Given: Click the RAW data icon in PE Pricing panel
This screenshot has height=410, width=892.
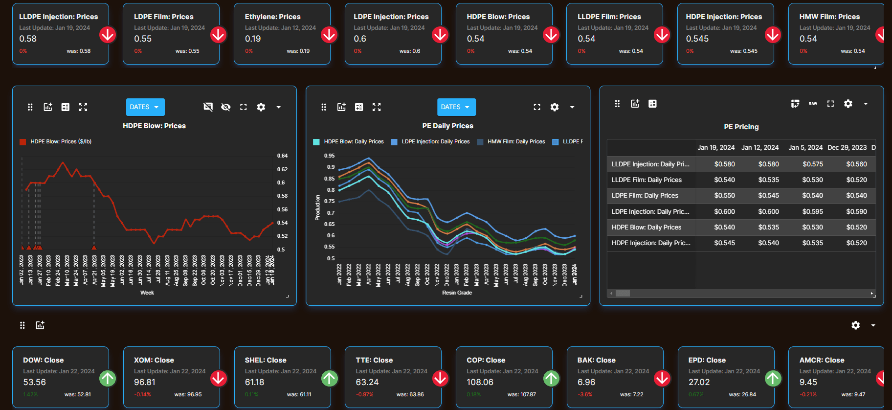Looking at the screenshot, I should pyautogui.click(x=813, y=104).
